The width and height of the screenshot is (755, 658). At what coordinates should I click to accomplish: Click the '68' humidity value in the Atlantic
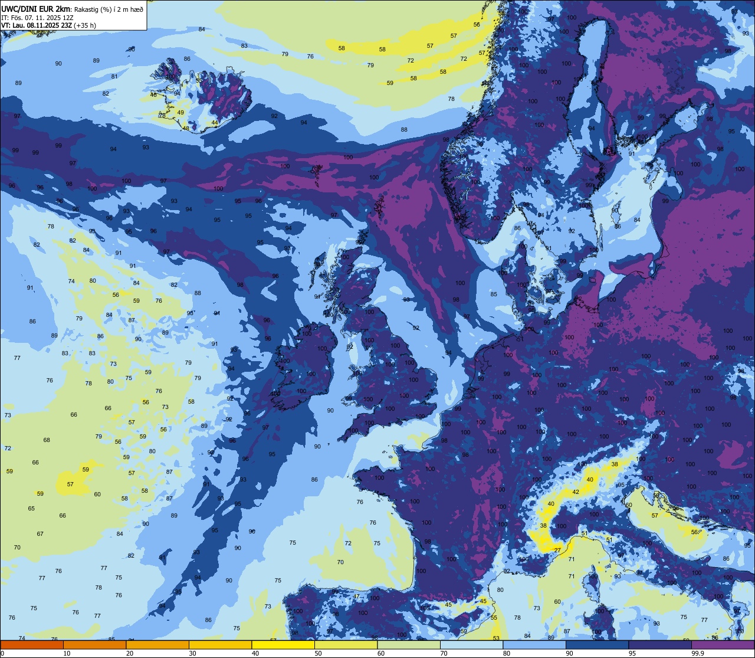(47, 440)
